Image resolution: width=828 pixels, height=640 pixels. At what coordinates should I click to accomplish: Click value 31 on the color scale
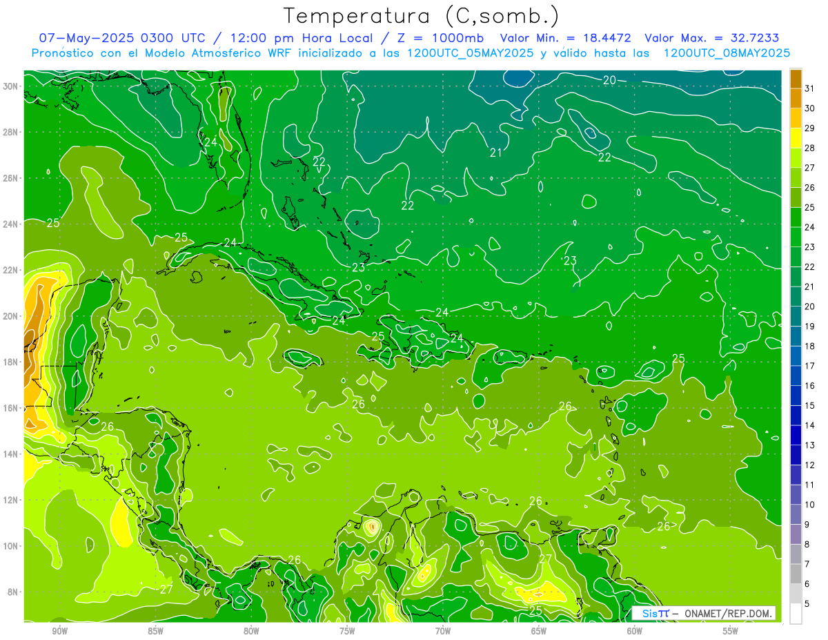click(810, 88)
